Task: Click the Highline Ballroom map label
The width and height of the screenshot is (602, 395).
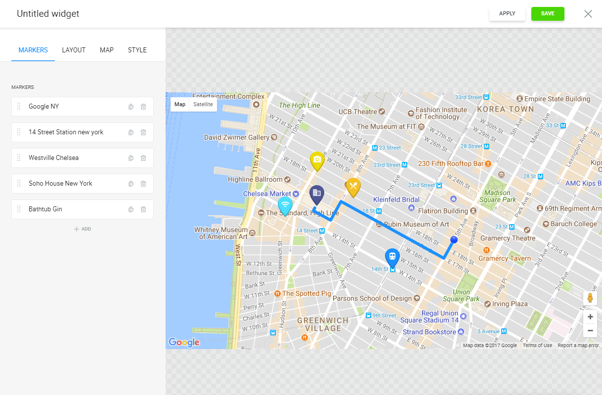Action: 255,180
